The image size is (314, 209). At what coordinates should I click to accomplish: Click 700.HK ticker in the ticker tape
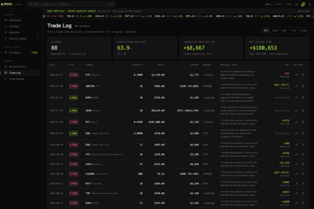point(258,16)
